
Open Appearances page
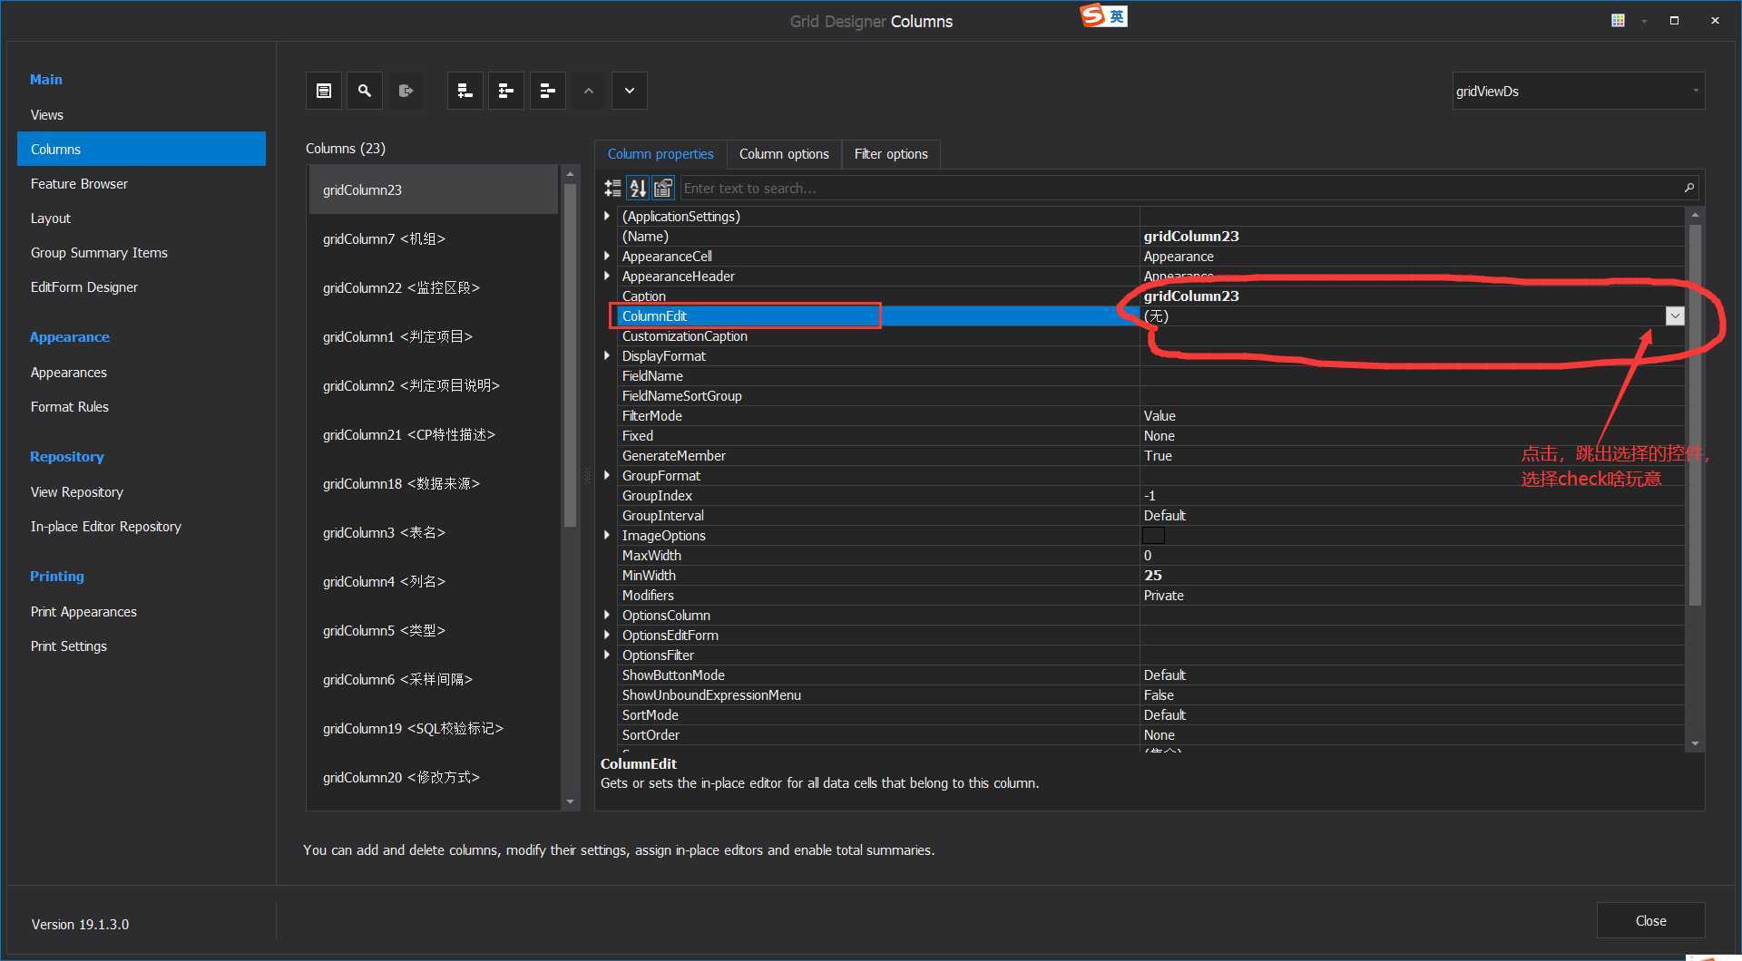click(x=141, y=372)
